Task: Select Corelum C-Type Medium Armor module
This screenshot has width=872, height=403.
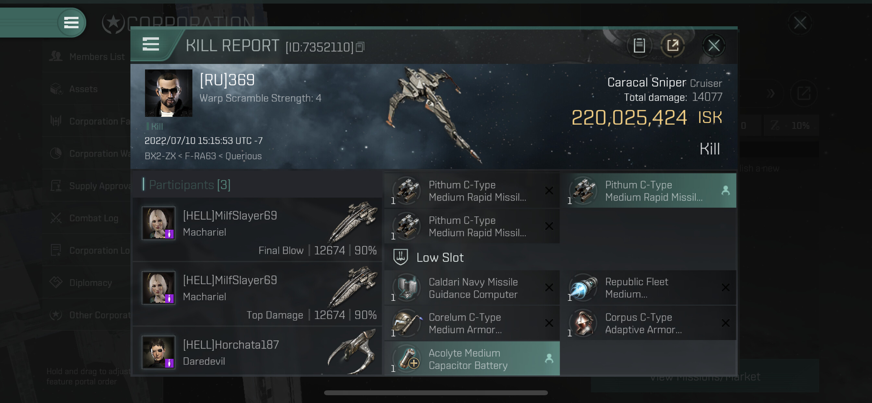Action: click(x=472, y=323)
